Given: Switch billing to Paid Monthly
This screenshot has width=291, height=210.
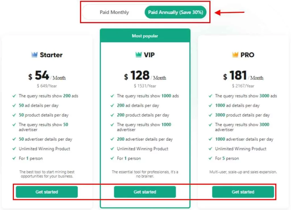Looking at the screenshot, I should tap(115, 12).
